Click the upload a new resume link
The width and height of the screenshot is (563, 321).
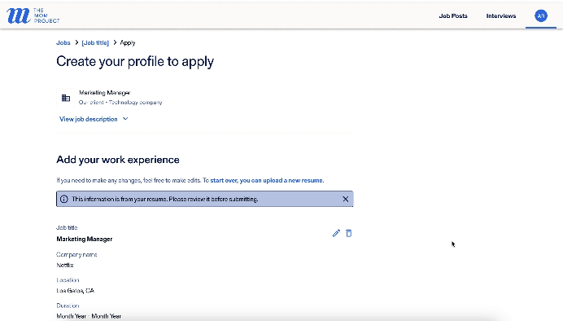click(x=267, y=180)
